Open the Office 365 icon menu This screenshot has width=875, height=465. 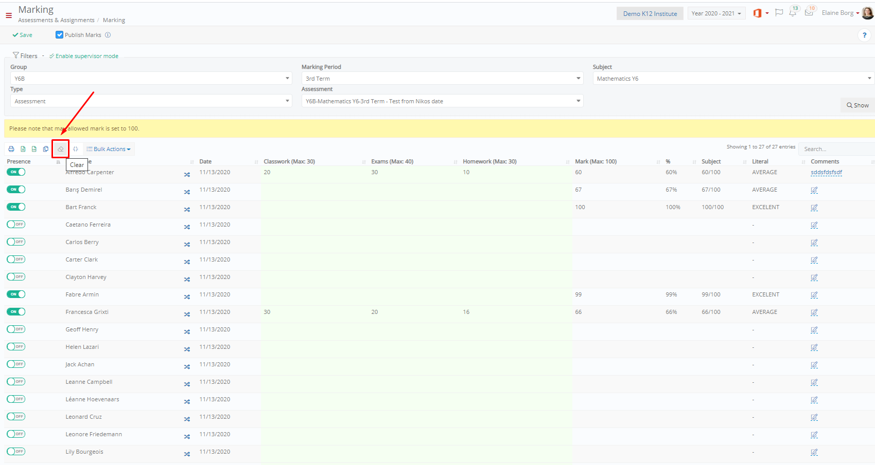point(760,13)
